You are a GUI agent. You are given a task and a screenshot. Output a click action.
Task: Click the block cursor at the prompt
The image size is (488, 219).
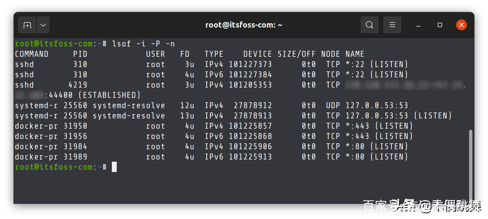[x=114, y=167]
